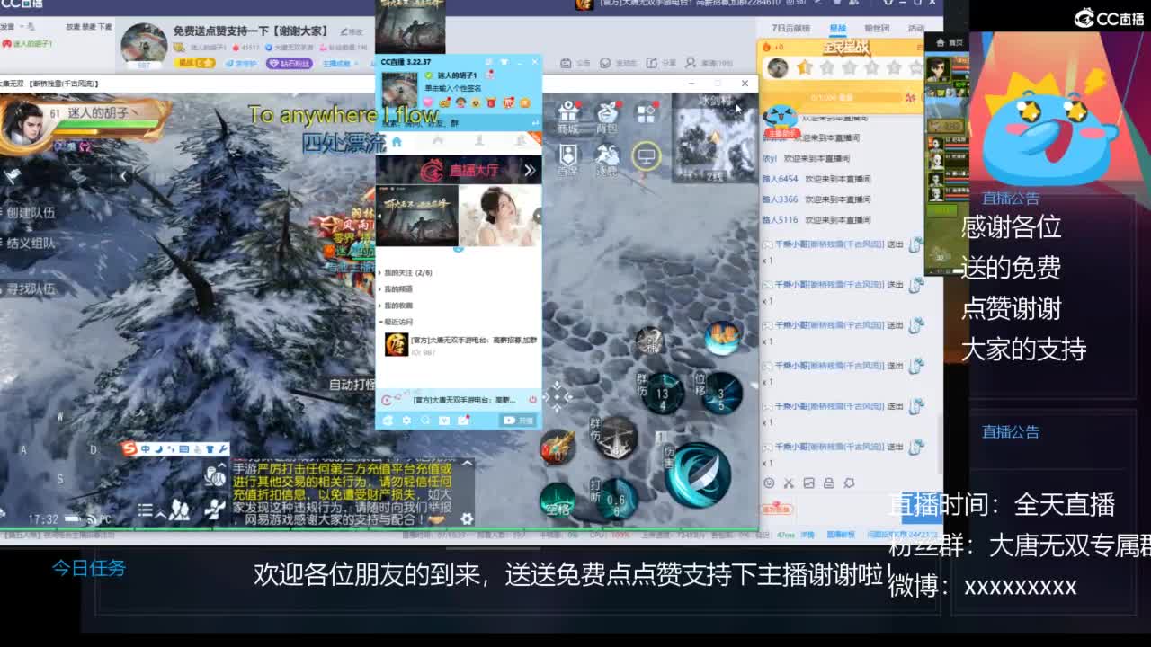
Task: Open the four-square grid menu icon in game
Action: pos(647,113)
